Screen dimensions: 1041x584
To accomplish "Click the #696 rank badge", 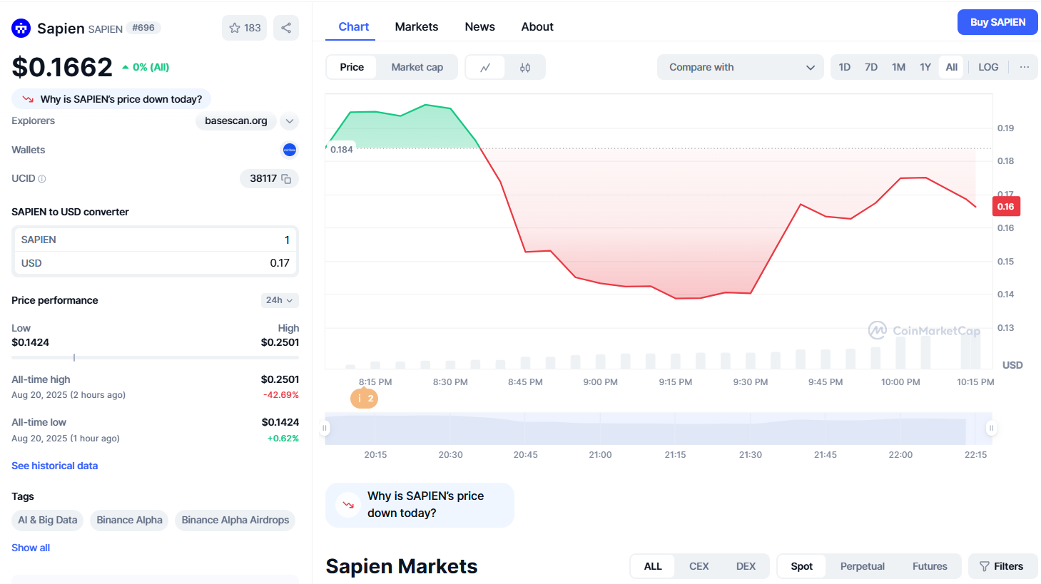I will pyautogui.click(x=143, y=28).
